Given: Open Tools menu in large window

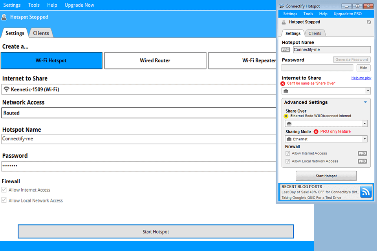Looking at the screenshot, I should [34, 5].
